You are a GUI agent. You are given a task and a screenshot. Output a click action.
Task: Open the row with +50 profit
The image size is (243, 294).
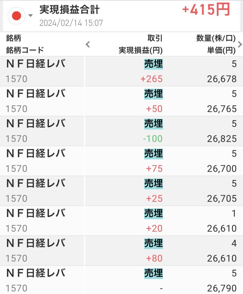coord(122,101)
